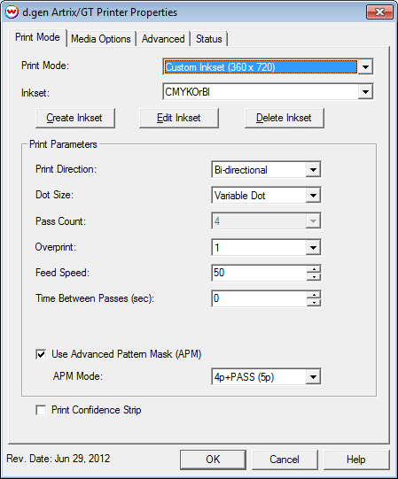This screenshot has width=398, height=479.
Task: Click the Edit Inkset button
Action: (179, 118)
